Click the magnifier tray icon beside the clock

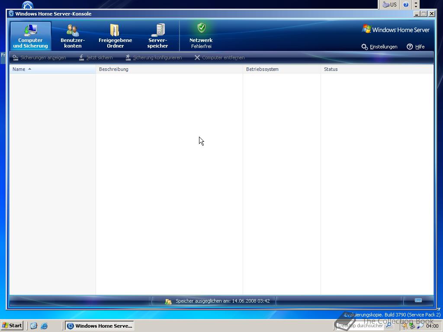click(x=420, y=326)
